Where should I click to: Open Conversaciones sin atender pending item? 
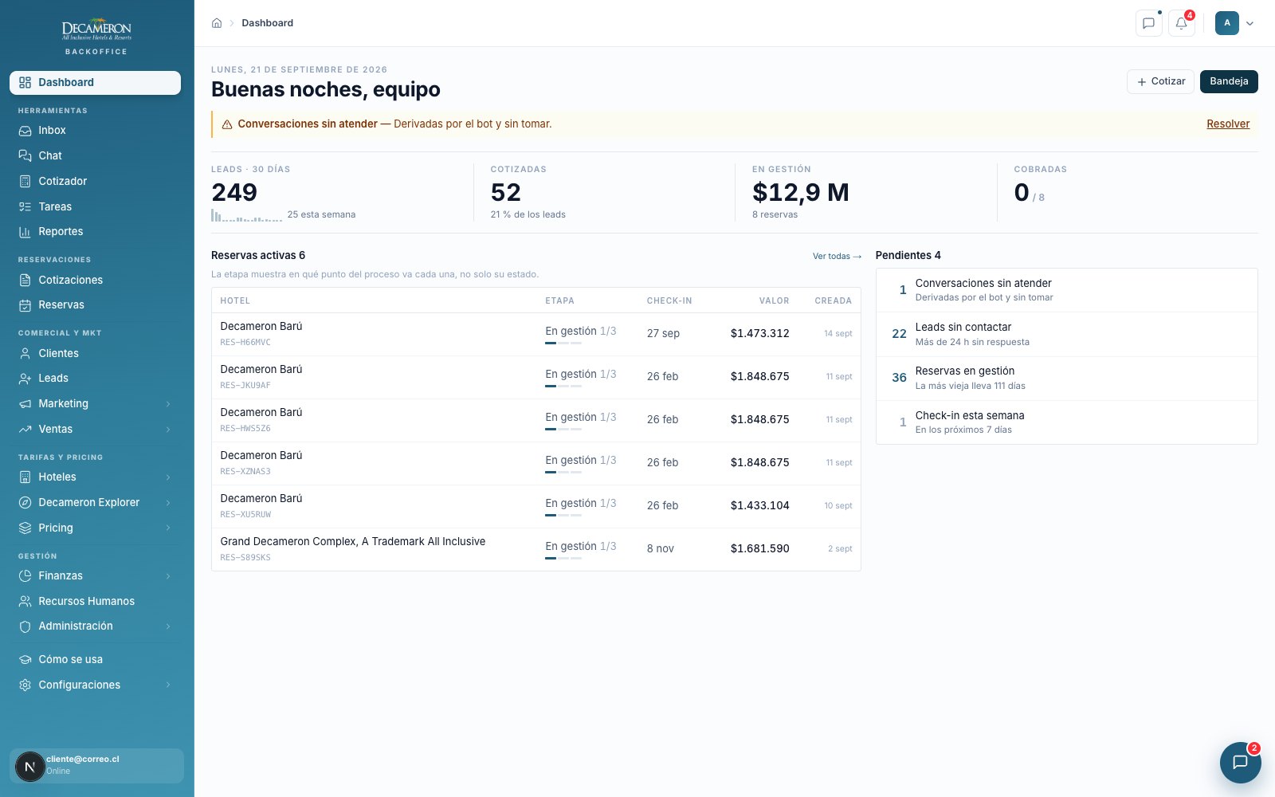click(1066, 290)
